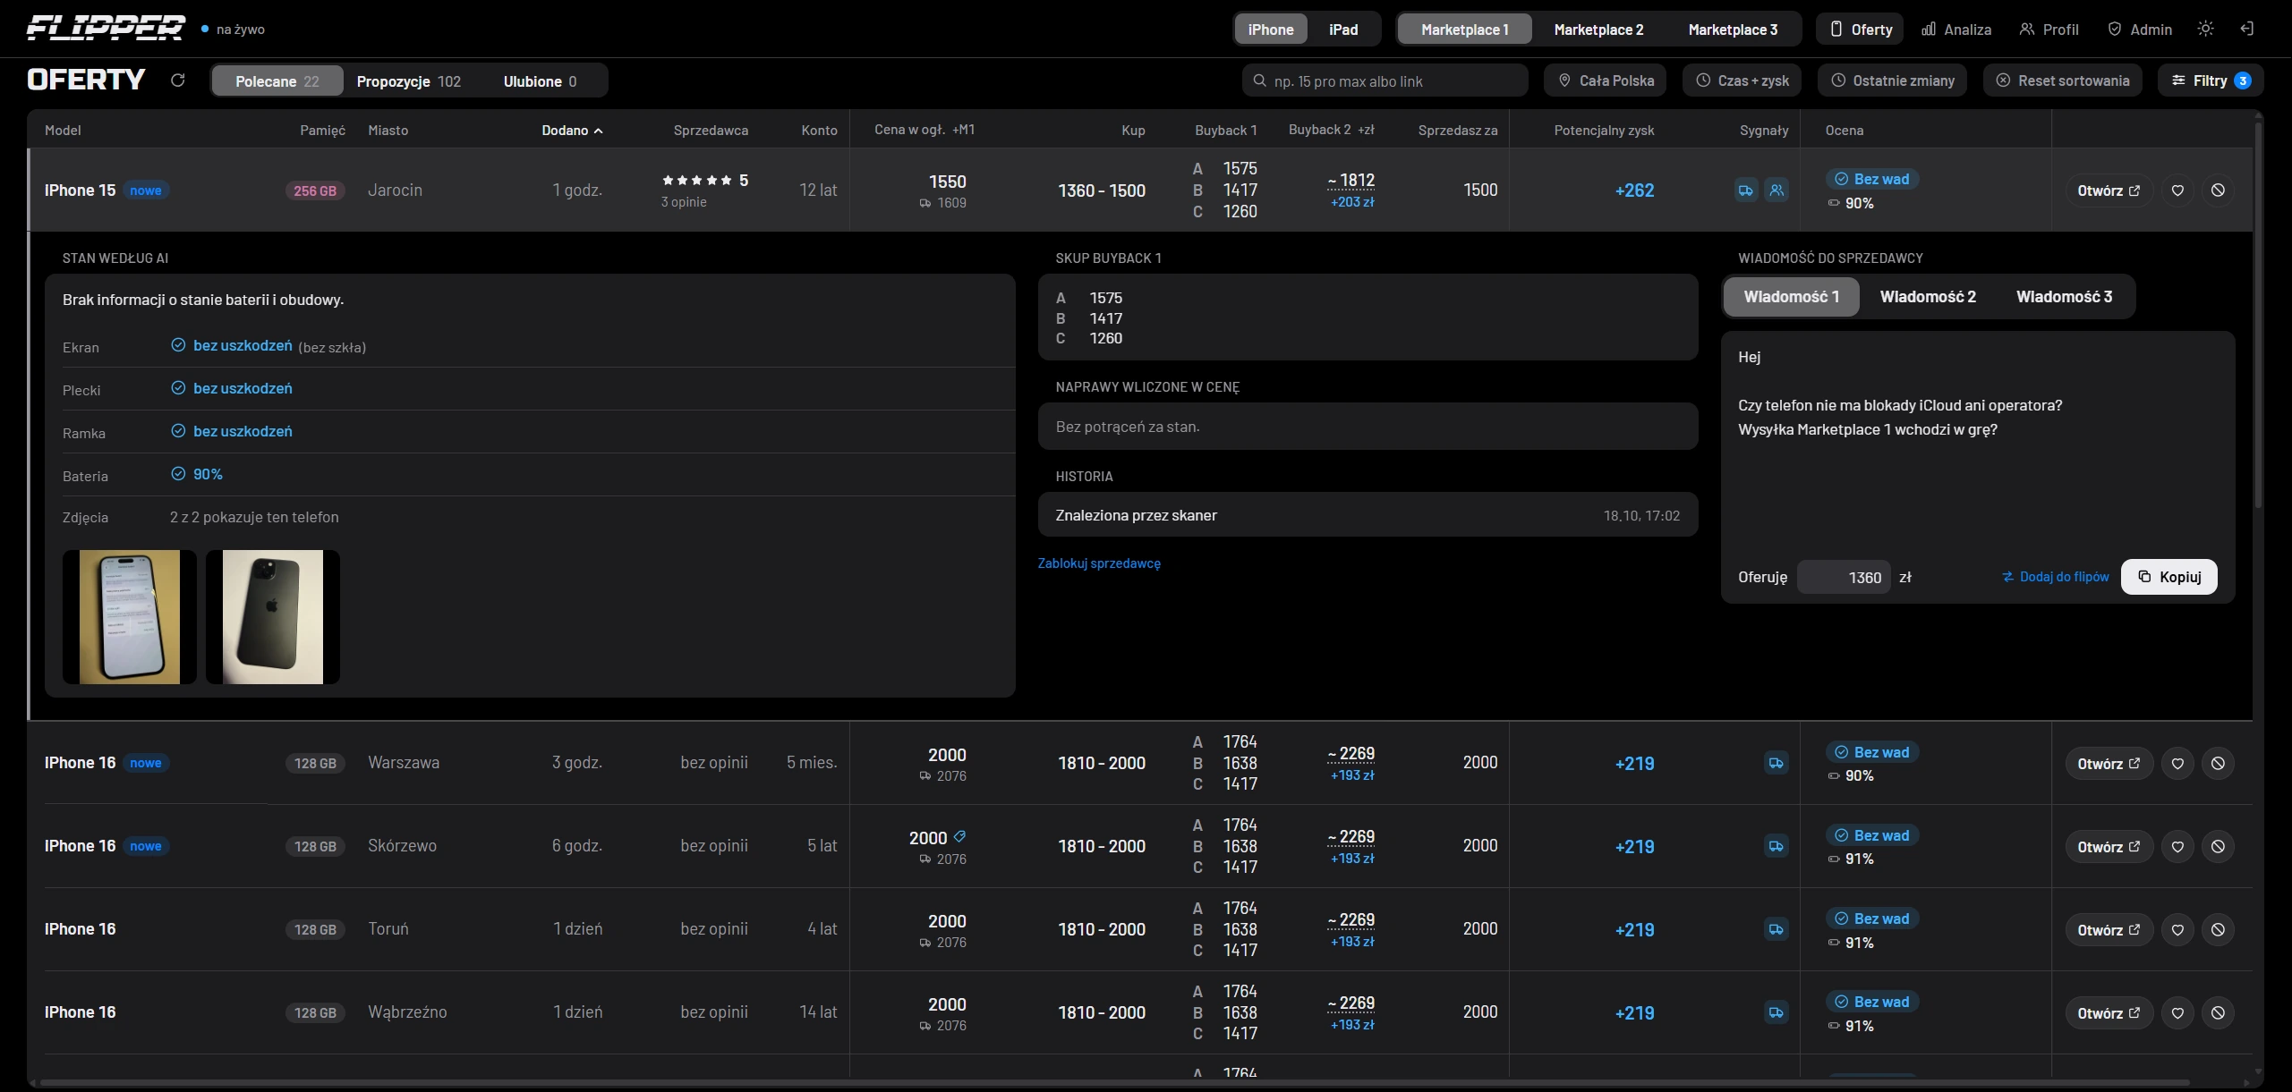Viewport: 2292px width, 1092px height.
Task: Click people signal icon in Jarocin row
Action: [1777, 190]
